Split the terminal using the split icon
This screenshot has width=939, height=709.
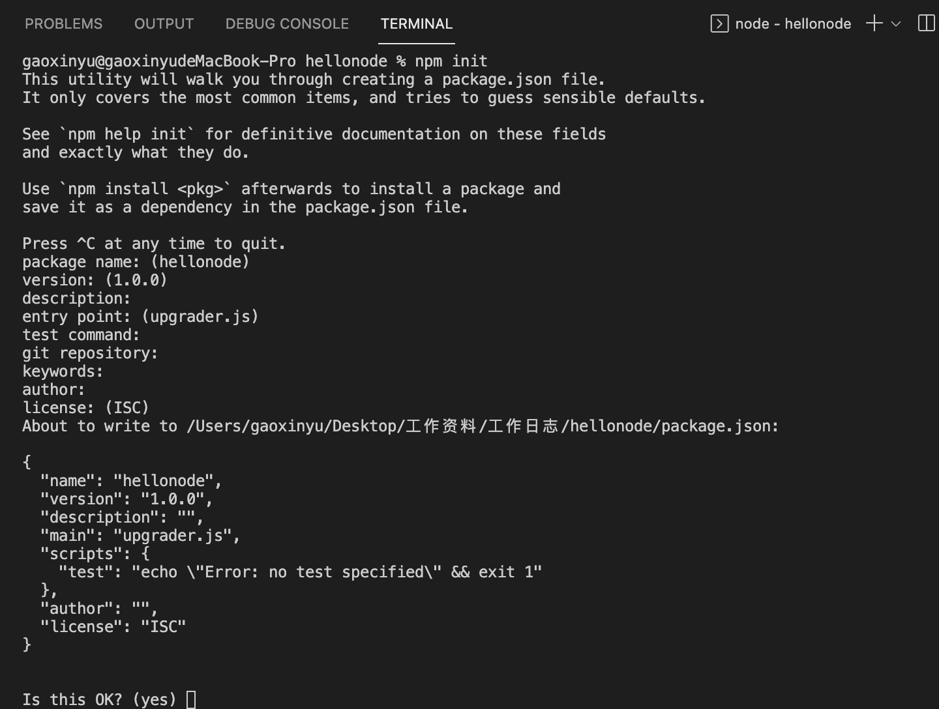point(927,23)
